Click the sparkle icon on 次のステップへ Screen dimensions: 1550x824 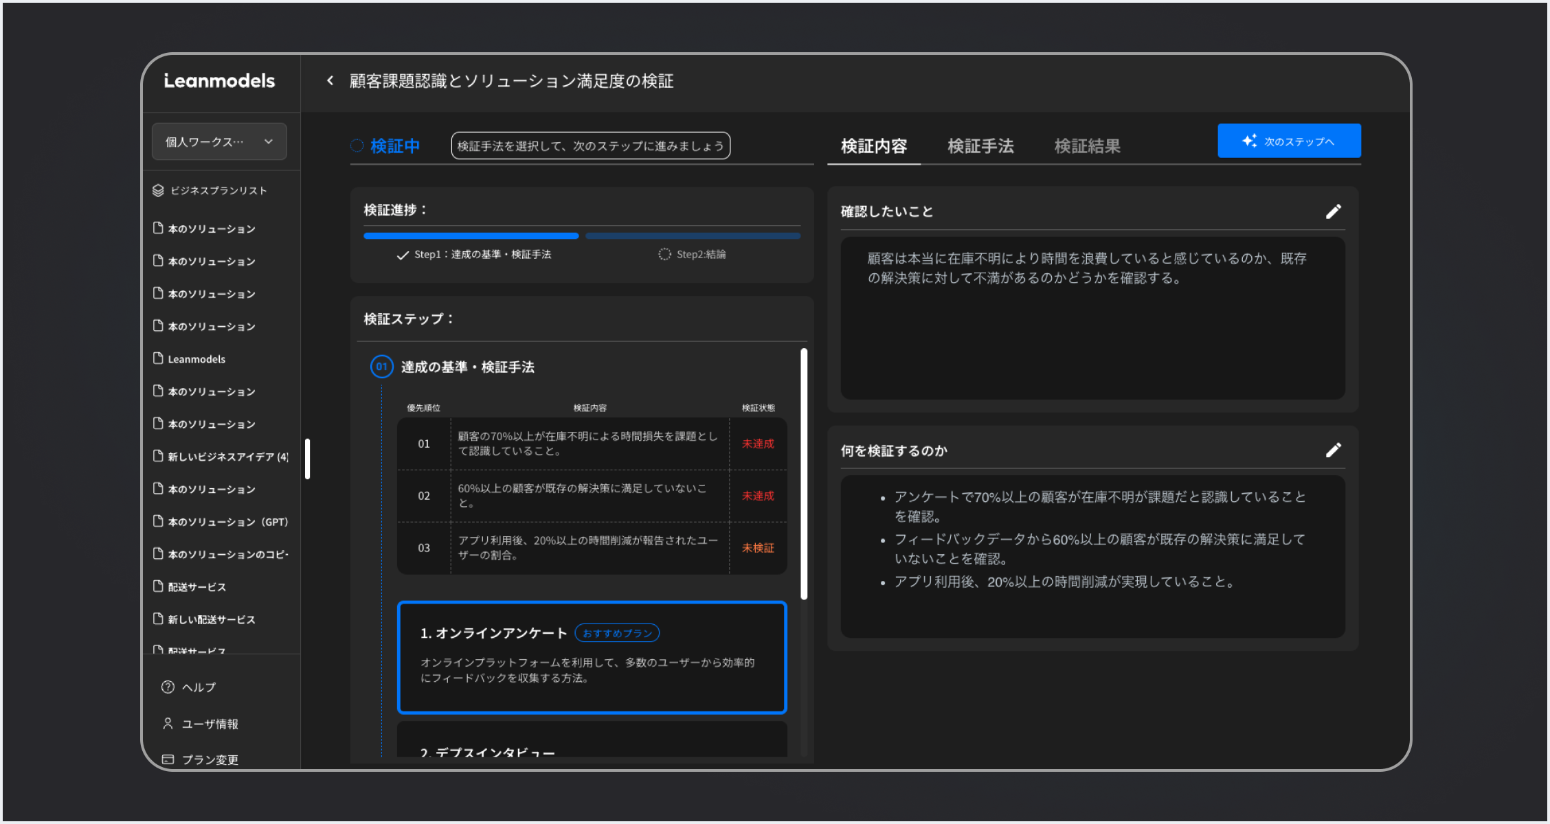point(1249,141)
